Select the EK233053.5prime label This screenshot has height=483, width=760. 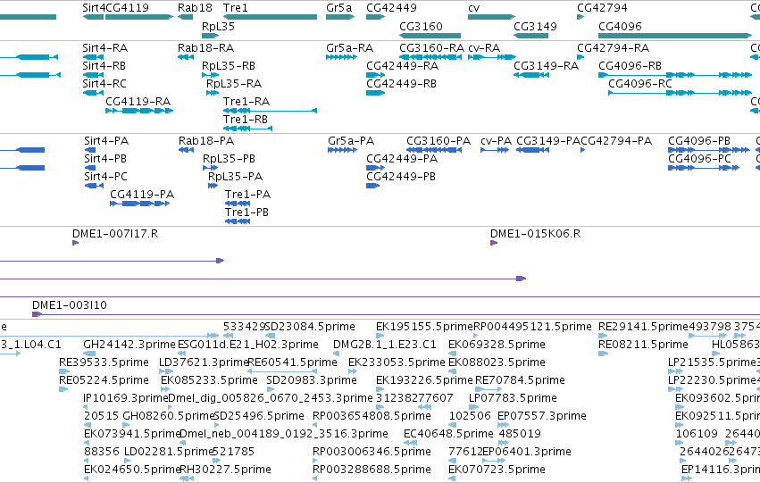click(397, 362)
